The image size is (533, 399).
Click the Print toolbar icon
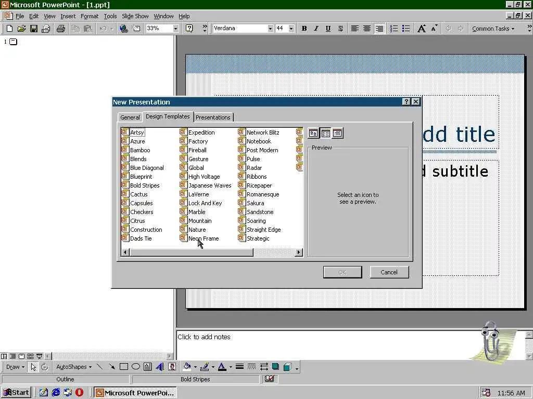click(x=61, y=29)
